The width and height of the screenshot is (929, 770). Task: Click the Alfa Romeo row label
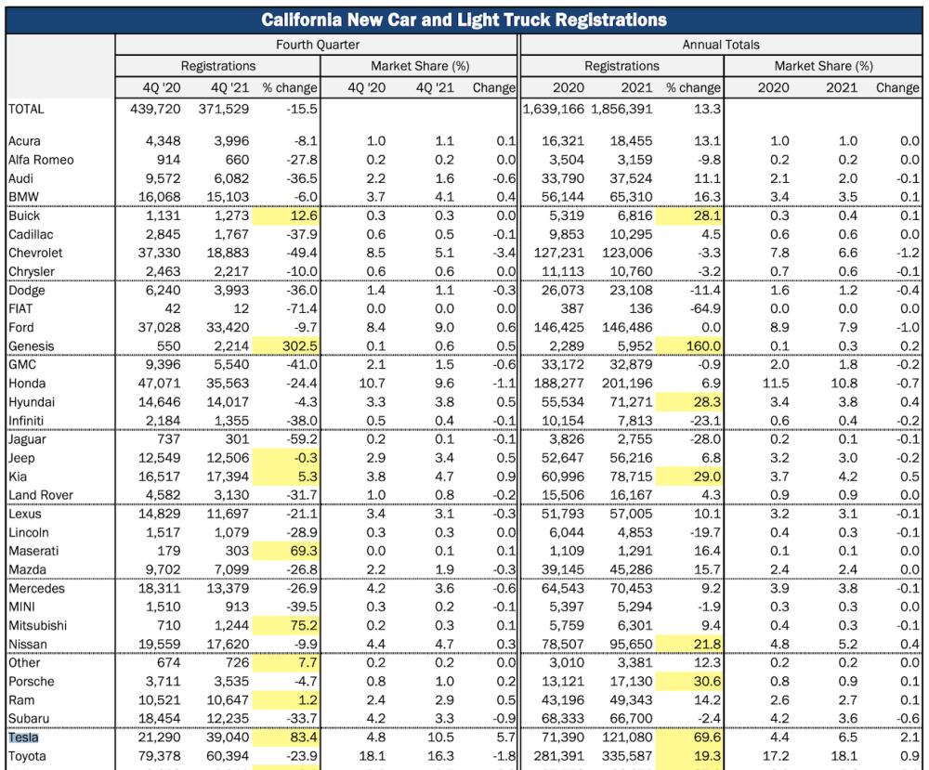point(41,160)
